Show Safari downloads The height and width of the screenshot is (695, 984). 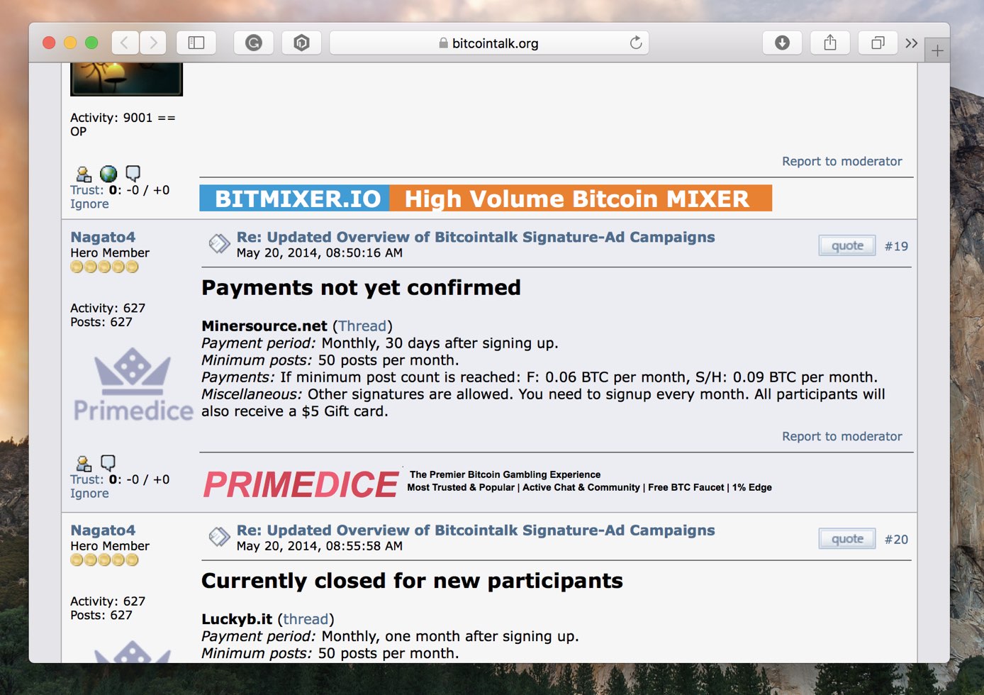782,43
